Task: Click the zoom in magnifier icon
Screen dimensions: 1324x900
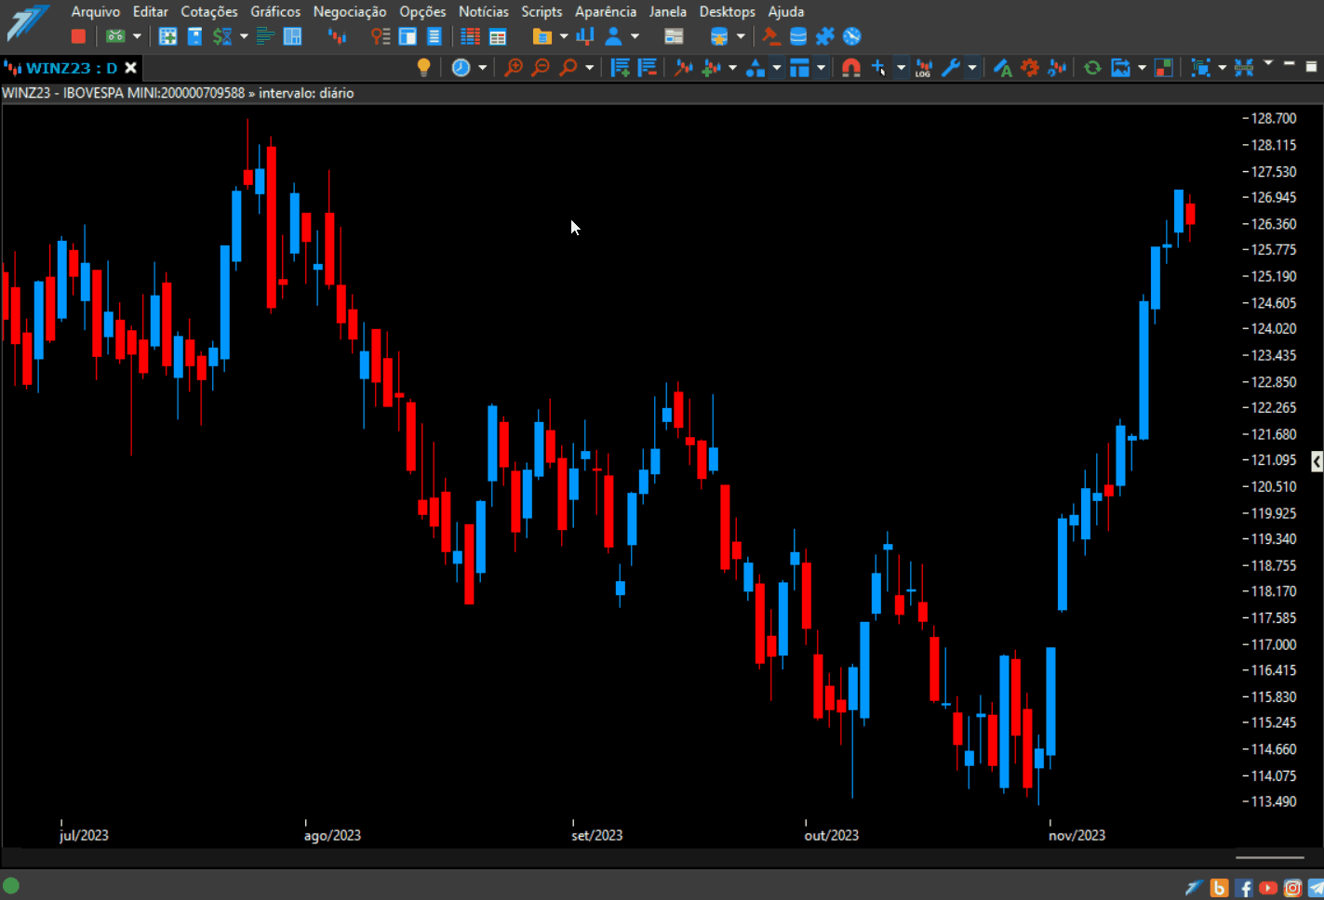Action: coord(513,67)
